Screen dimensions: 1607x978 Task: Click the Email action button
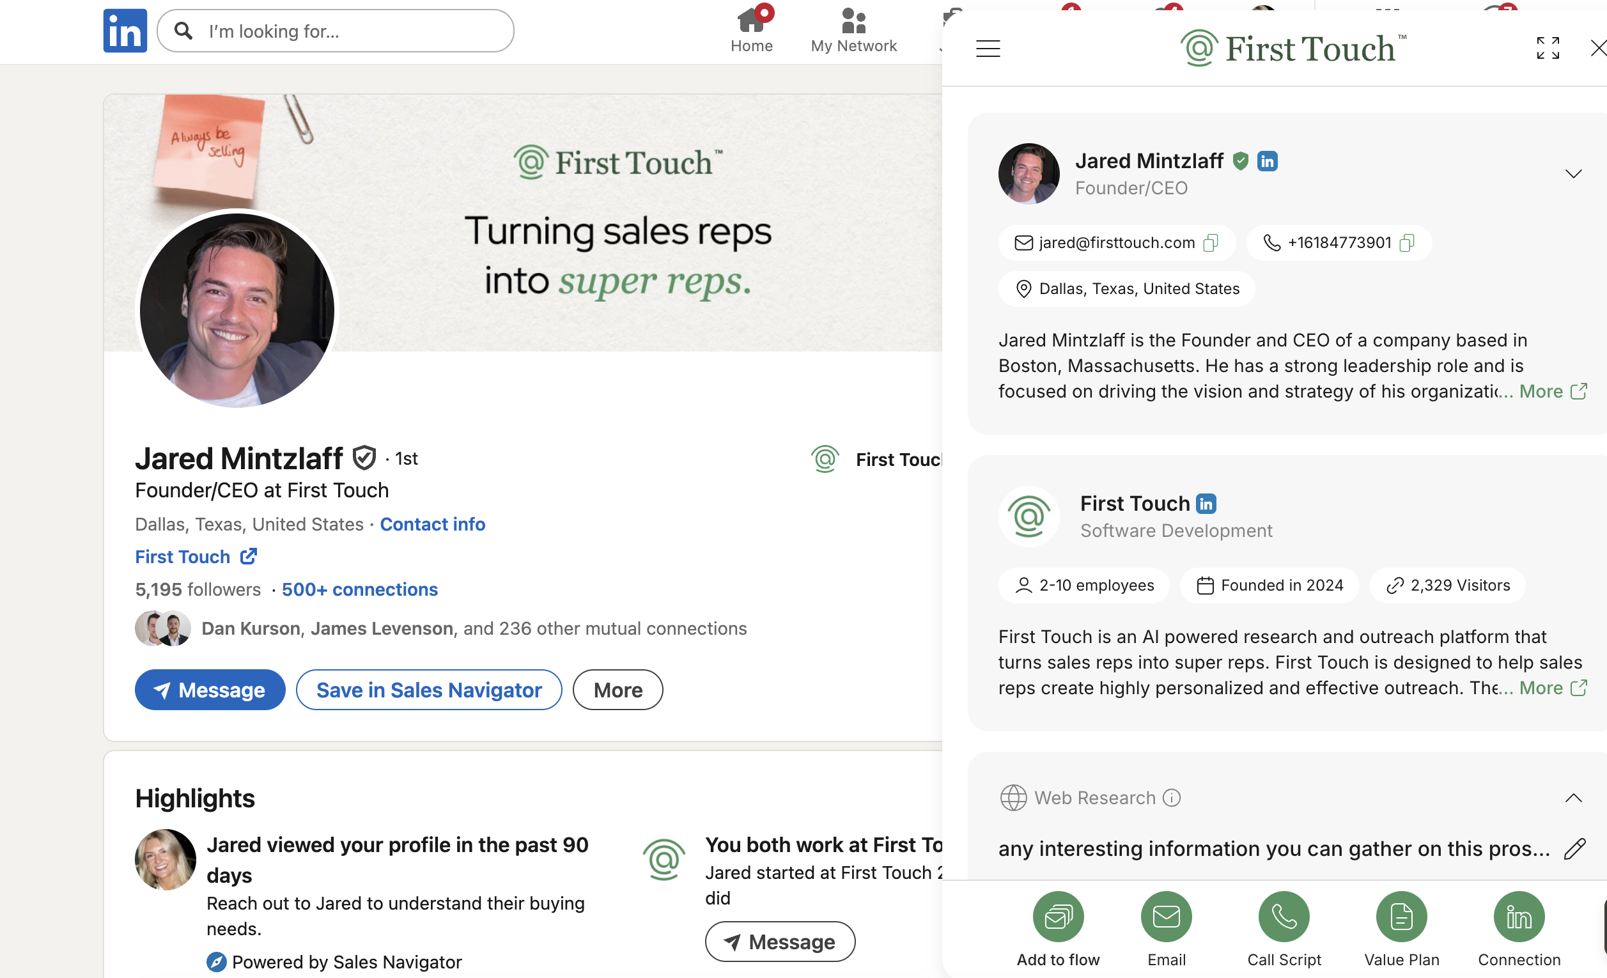[1166, 917]
